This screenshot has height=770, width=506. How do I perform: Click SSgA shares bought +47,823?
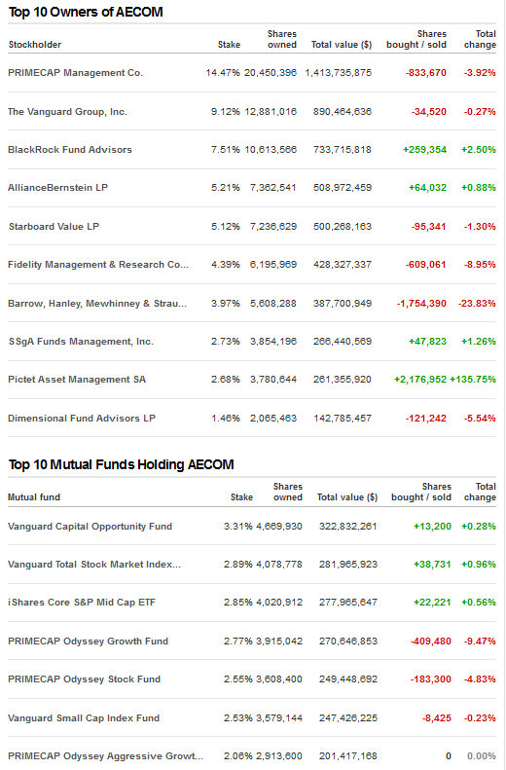tap(428, 342)
